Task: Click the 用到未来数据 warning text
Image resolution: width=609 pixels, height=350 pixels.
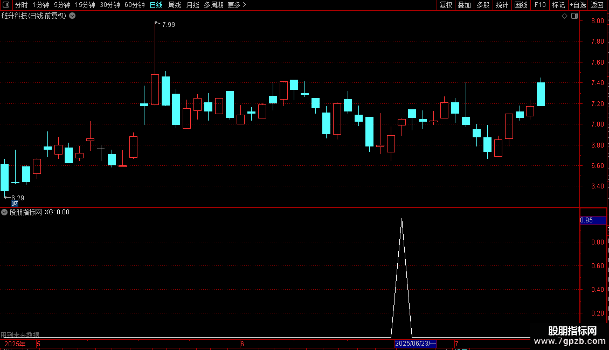Action: (20, 334)
